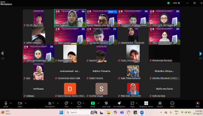Launch AI Companion

[119, 104]
